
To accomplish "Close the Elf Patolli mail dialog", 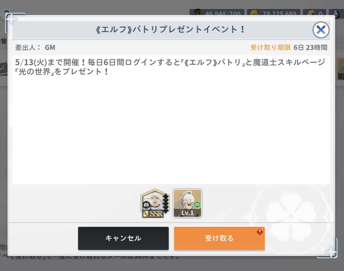I will pyautogui.click(x=321, y=30).
